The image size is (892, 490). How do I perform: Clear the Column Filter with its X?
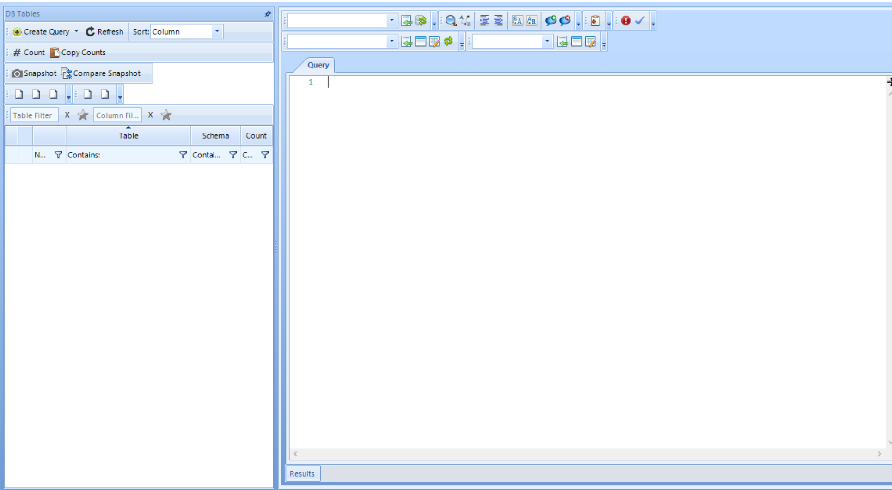pos(150,115)
